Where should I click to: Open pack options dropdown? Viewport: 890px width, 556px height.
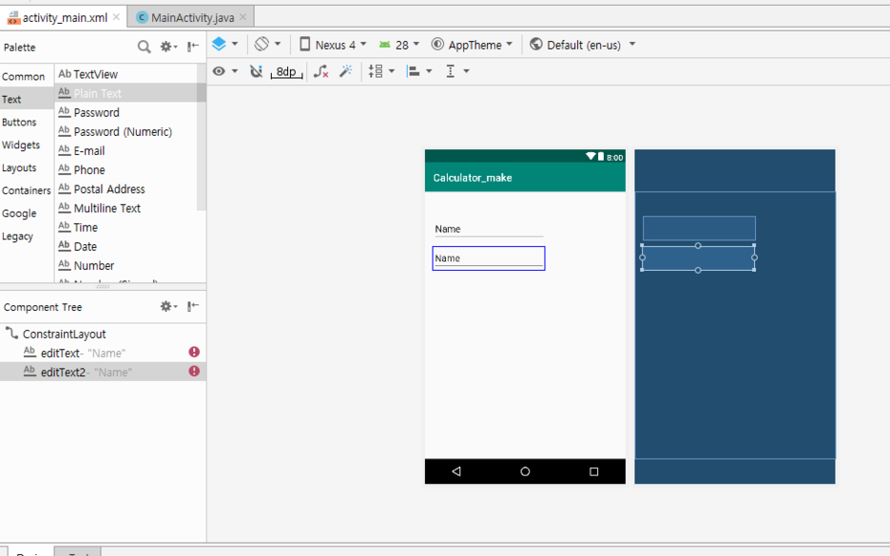[x=381, y=71]
